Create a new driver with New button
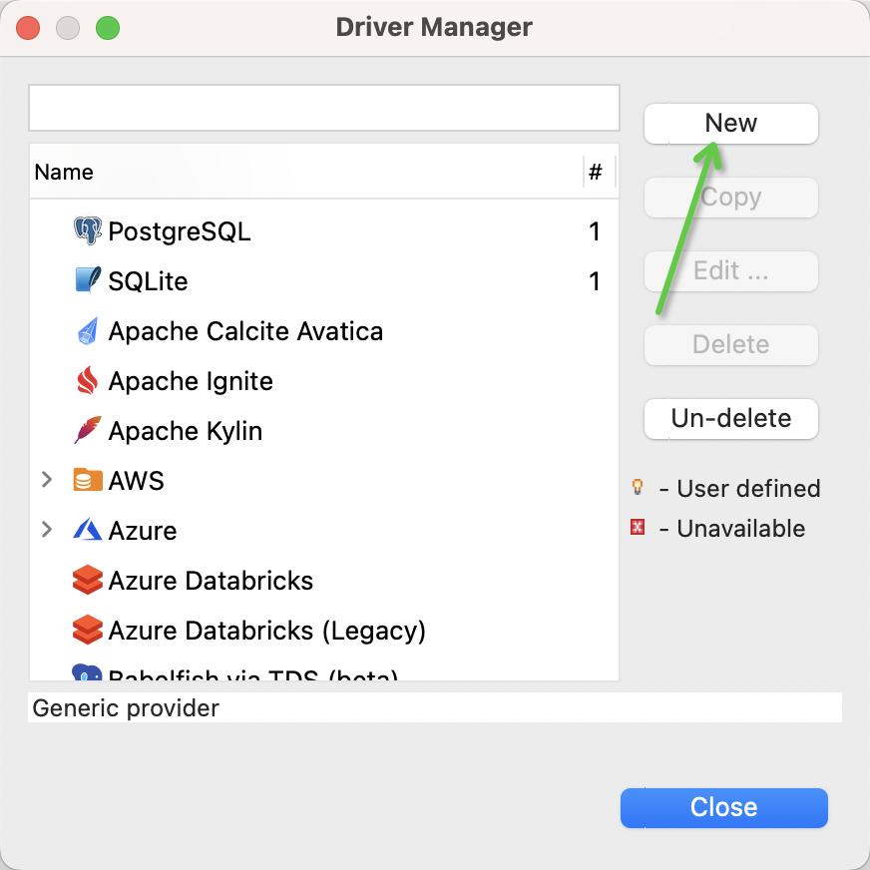Screen dimensions: 870x870 coord(730,123)
